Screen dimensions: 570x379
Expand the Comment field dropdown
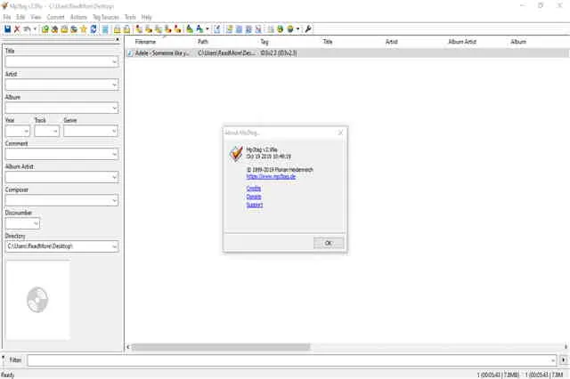(114, 154)
